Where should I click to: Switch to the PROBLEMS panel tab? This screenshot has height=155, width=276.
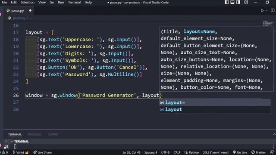click(34, 134)
